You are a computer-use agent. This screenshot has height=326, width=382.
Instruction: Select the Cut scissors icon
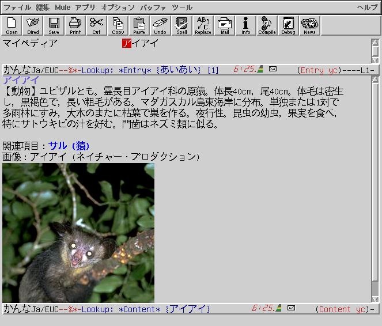pos(96,25)
